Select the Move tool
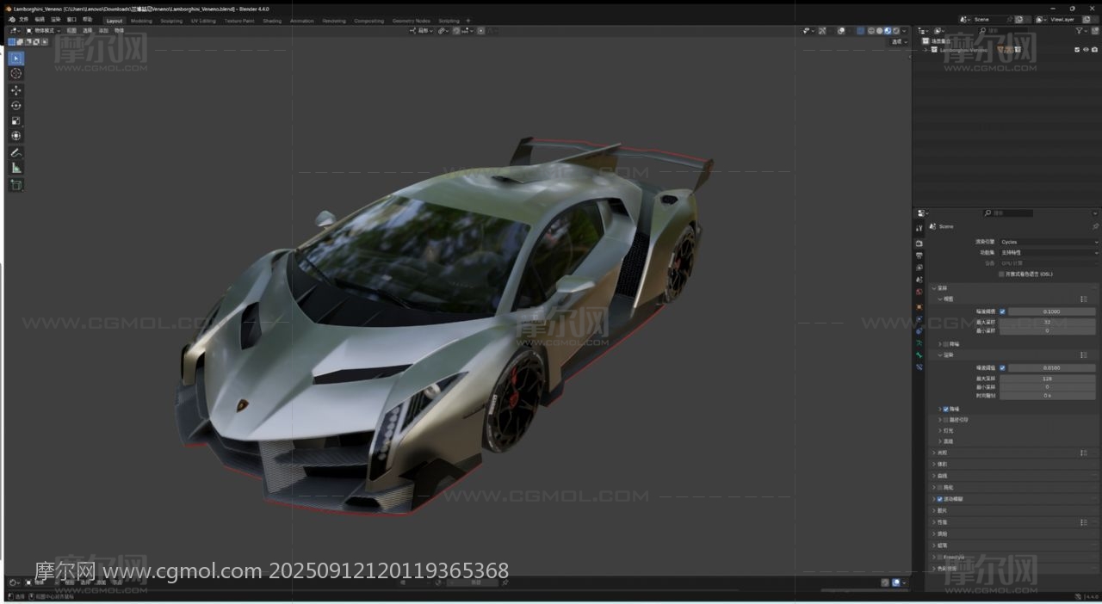Viewport: 1102px width, 604px height. pos(15,90)
